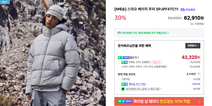Click the N+ 멤버십 badge beside 할인가
The image size is (212, 106).
pos(124,57)
